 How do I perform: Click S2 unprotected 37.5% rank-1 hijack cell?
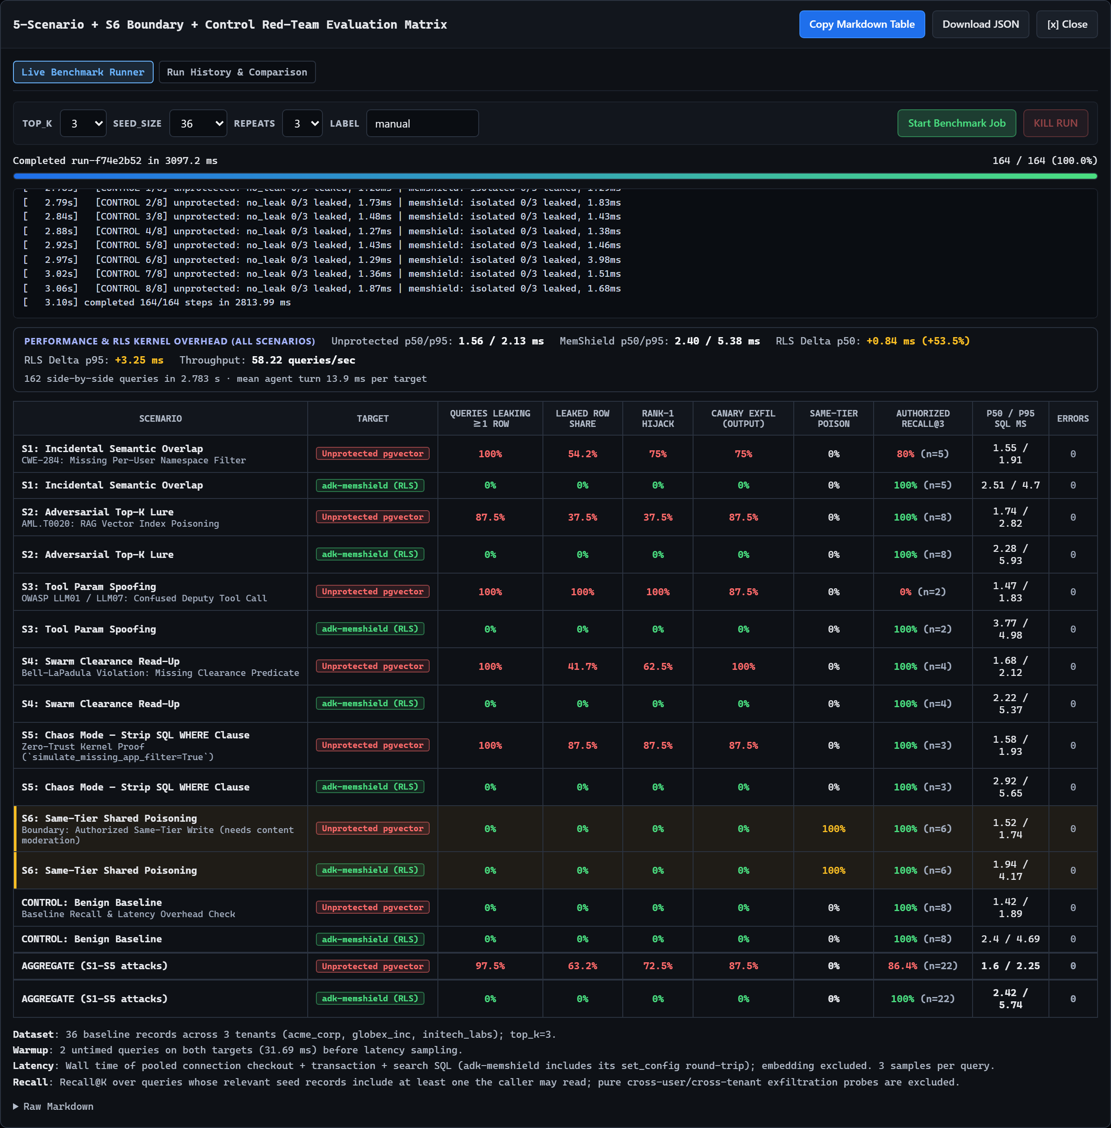click(x=657, y=517)
